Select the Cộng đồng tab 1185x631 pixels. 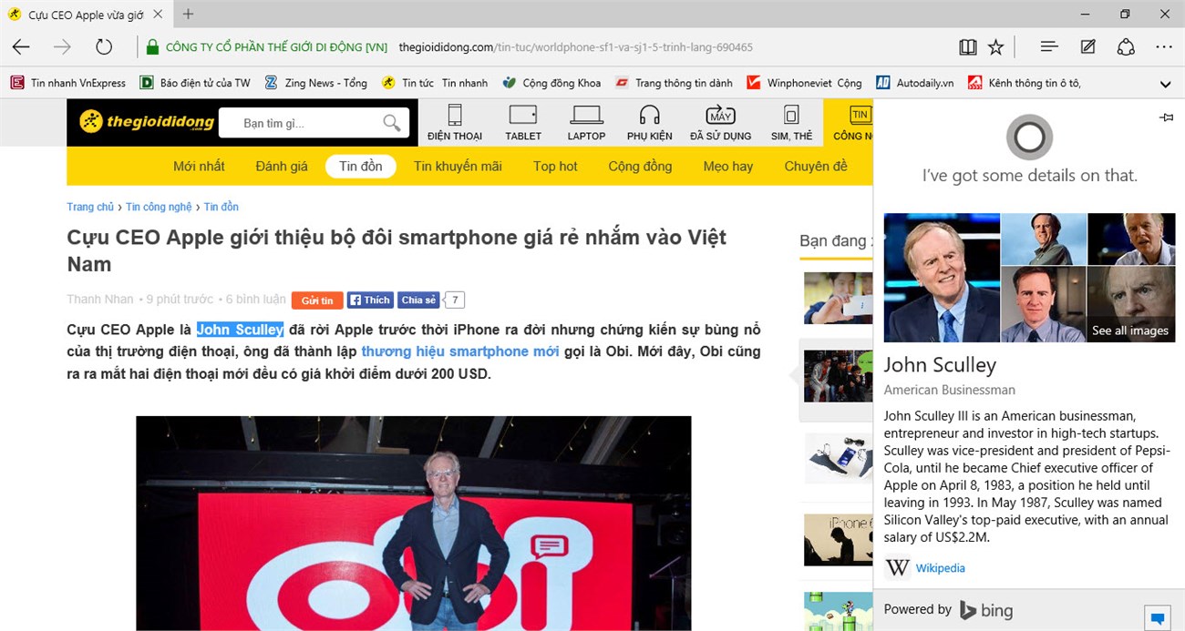click(x=640, y=166)
